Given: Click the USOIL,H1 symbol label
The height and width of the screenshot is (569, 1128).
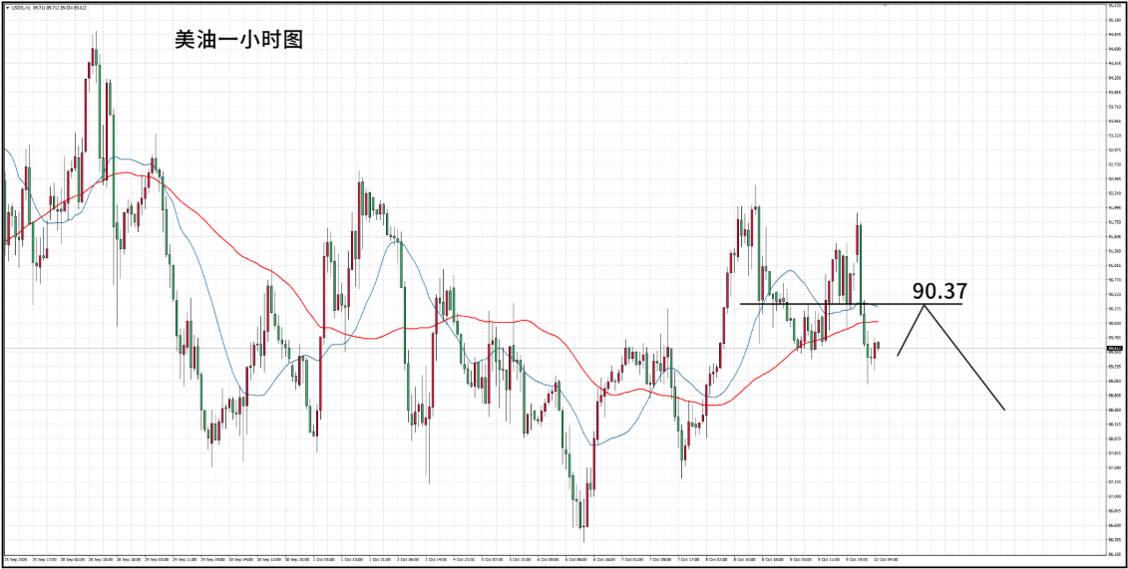Looking at the screenshot, I should click(20, 8).
